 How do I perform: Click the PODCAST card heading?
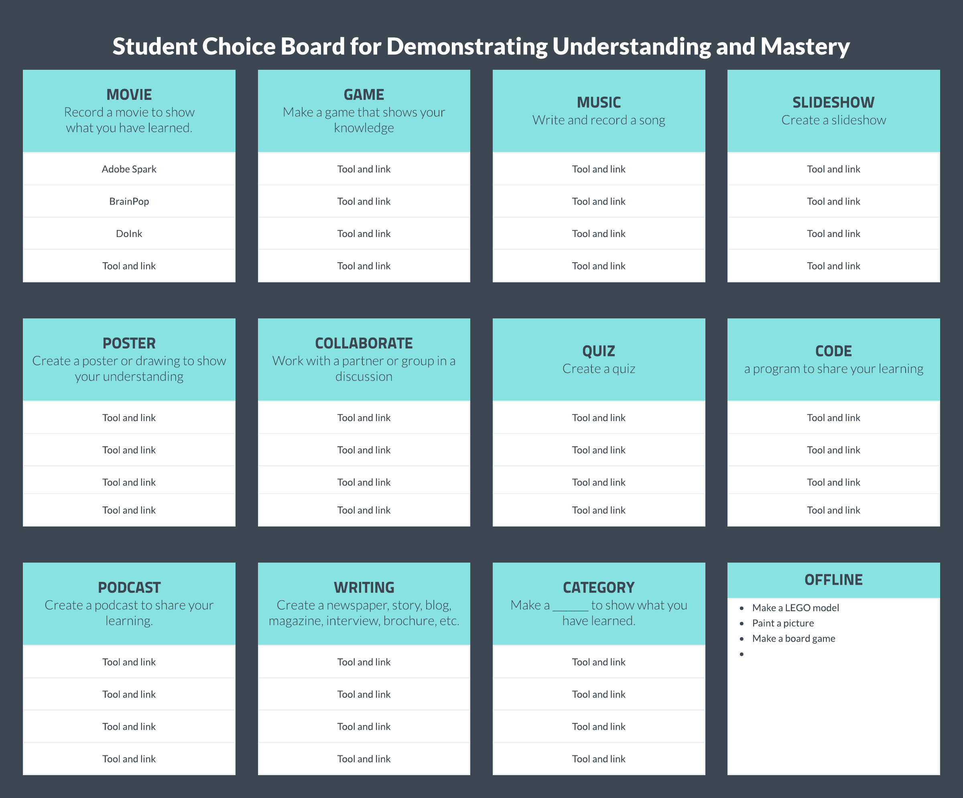(x=129, y=587)
